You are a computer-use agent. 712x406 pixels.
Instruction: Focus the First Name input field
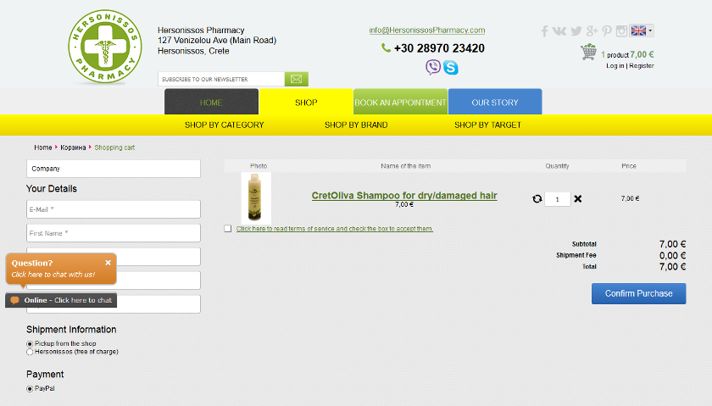point(114,233)
